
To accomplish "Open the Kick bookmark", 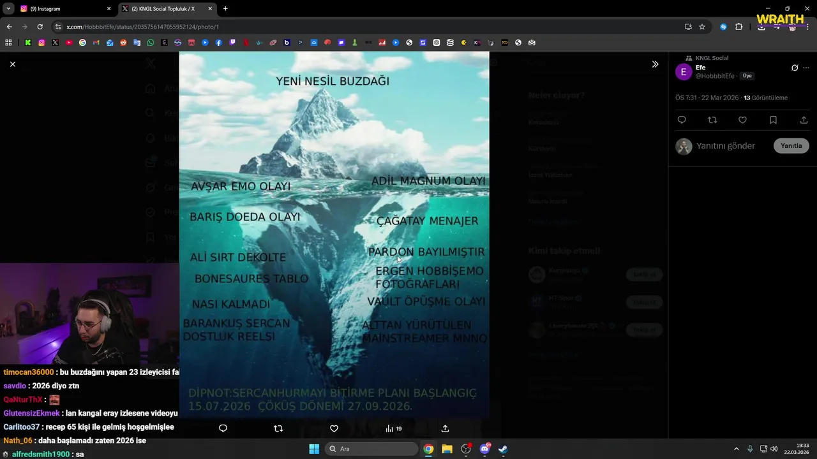I will 28,43.
